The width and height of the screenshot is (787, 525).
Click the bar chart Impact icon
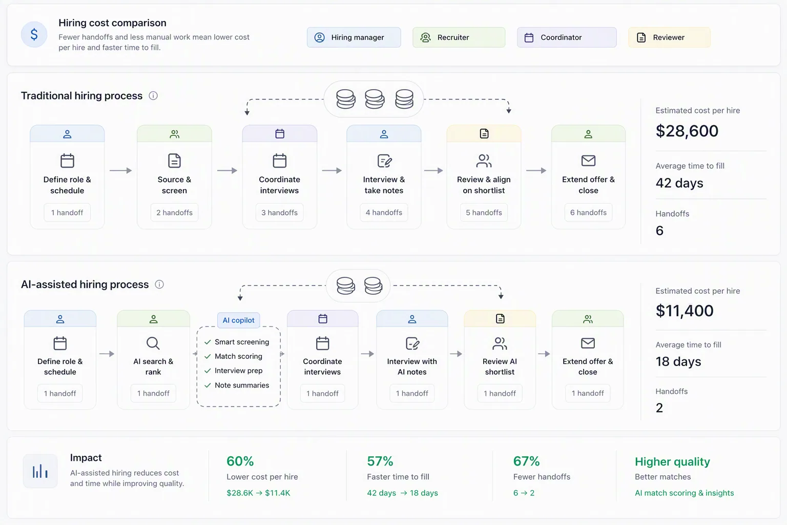point(40,471)
